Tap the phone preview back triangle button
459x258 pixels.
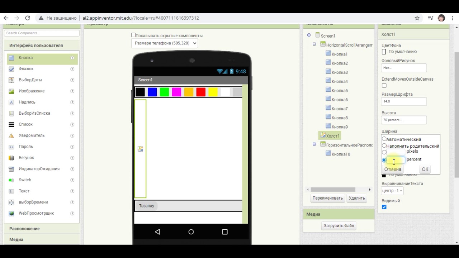click(x=157, y=232)
